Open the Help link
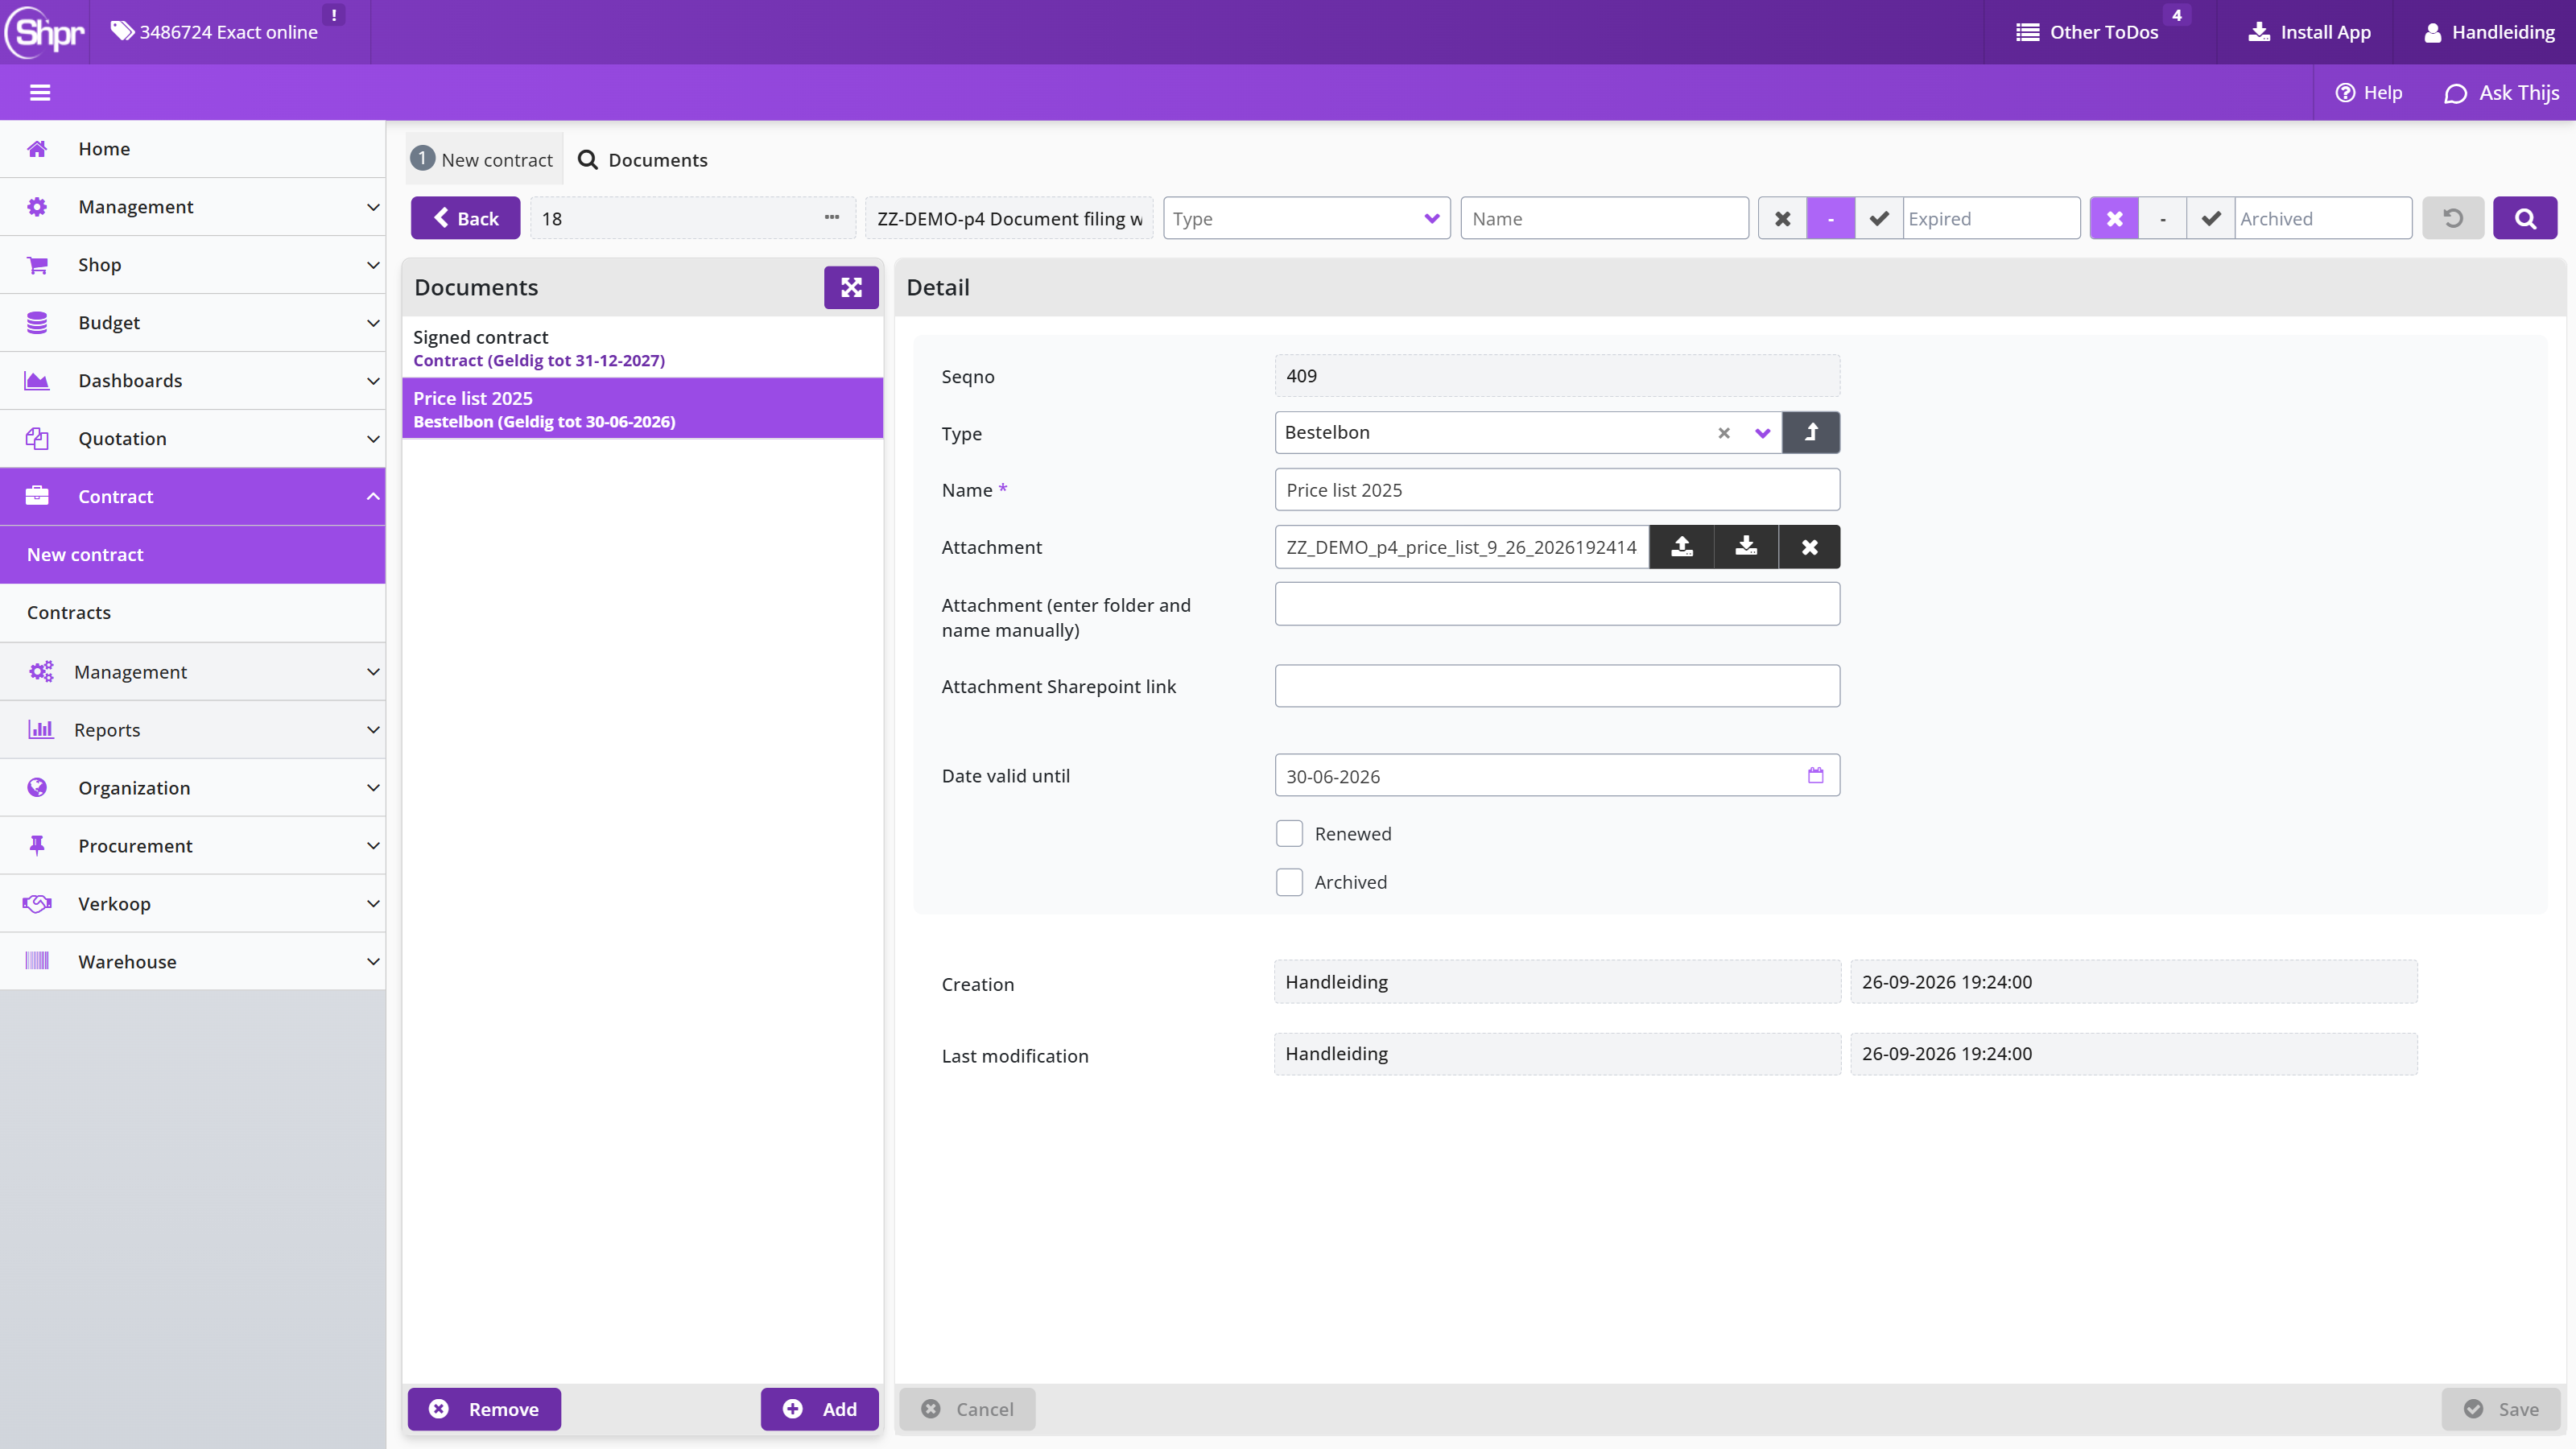 [2368, 93]
